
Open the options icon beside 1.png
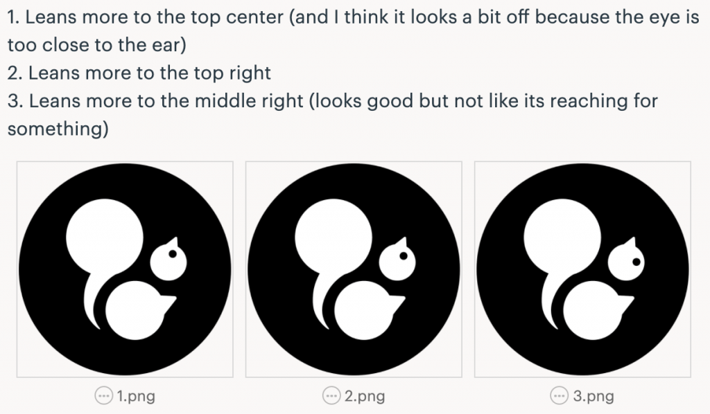[104, 396]
